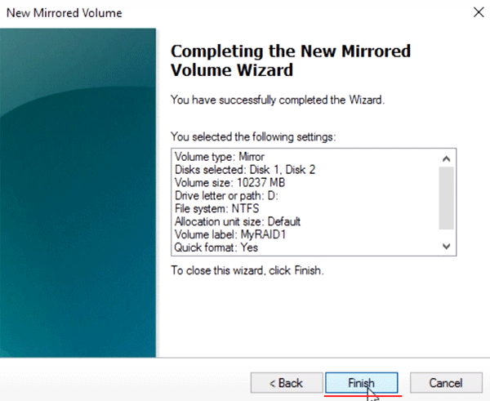Click the 'Completing the New Mirrored Volume Wizard' heading

tap(291, 60)
